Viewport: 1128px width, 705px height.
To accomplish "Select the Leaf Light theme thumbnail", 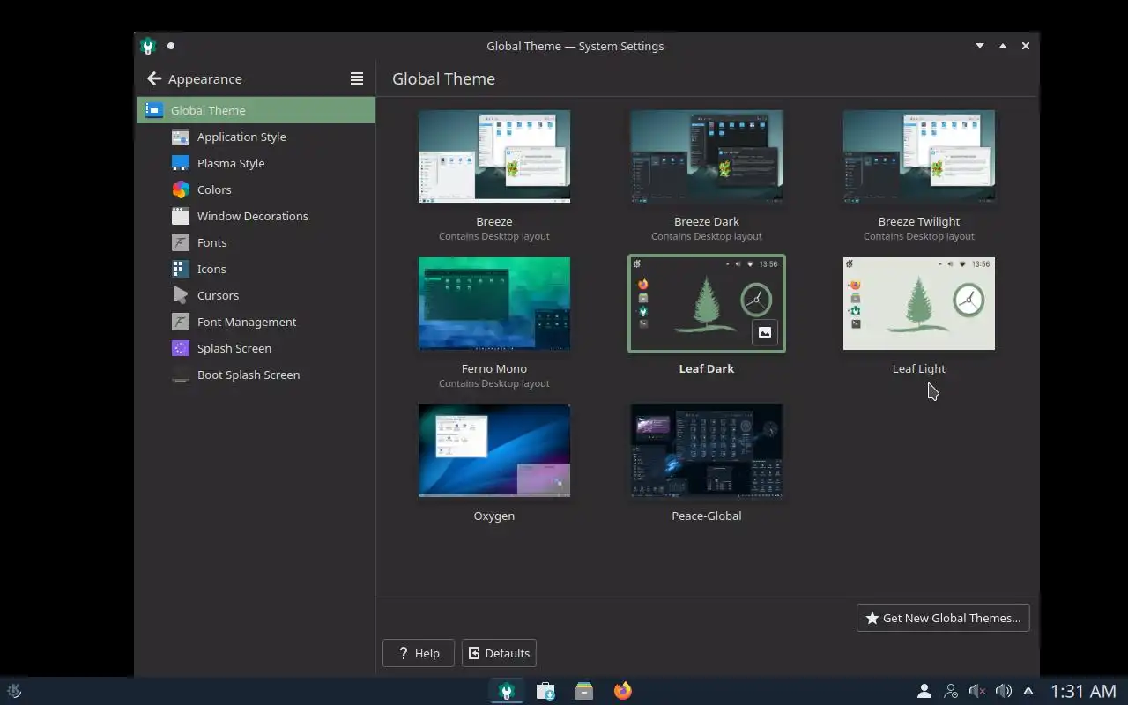I will [x=919, y=304].
